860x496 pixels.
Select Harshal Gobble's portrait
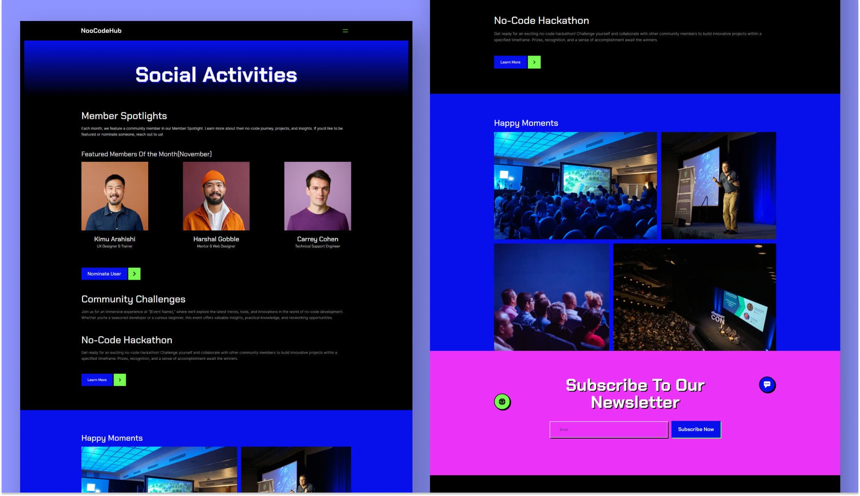coord(216,196)
